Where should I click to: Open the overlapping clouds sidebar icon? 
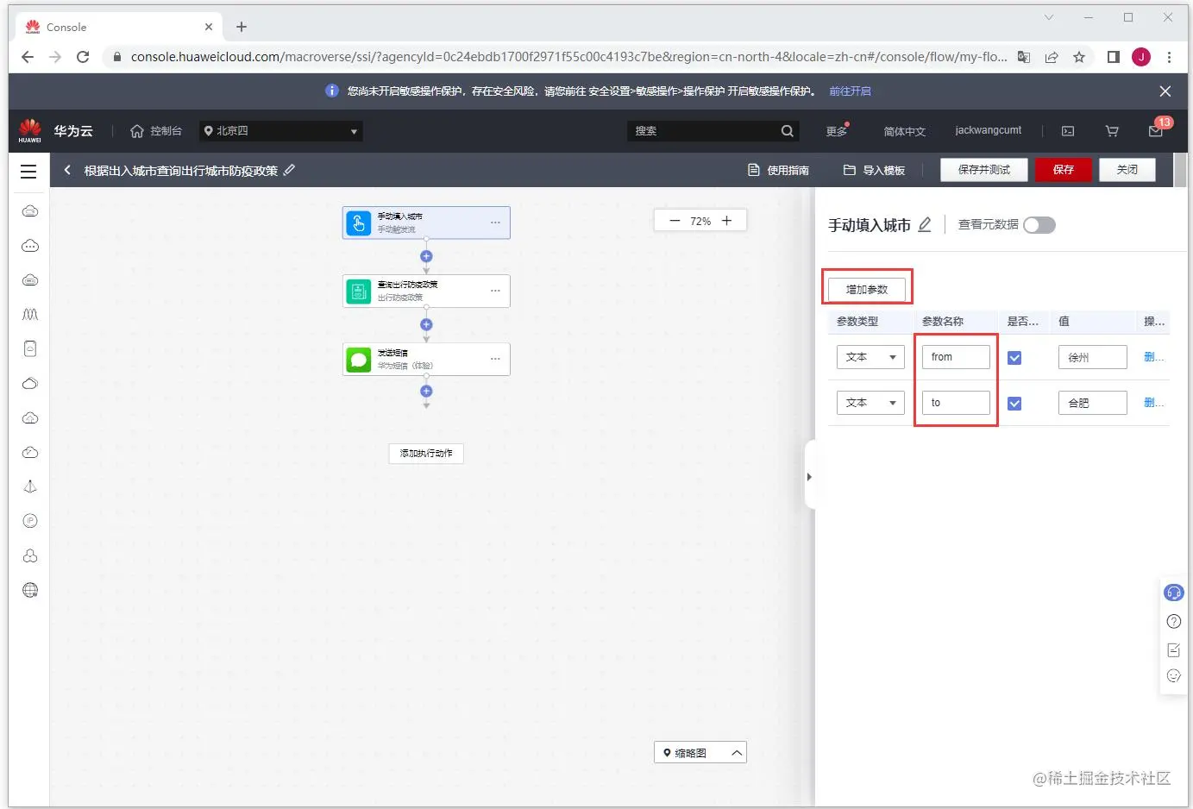point(30,384)
